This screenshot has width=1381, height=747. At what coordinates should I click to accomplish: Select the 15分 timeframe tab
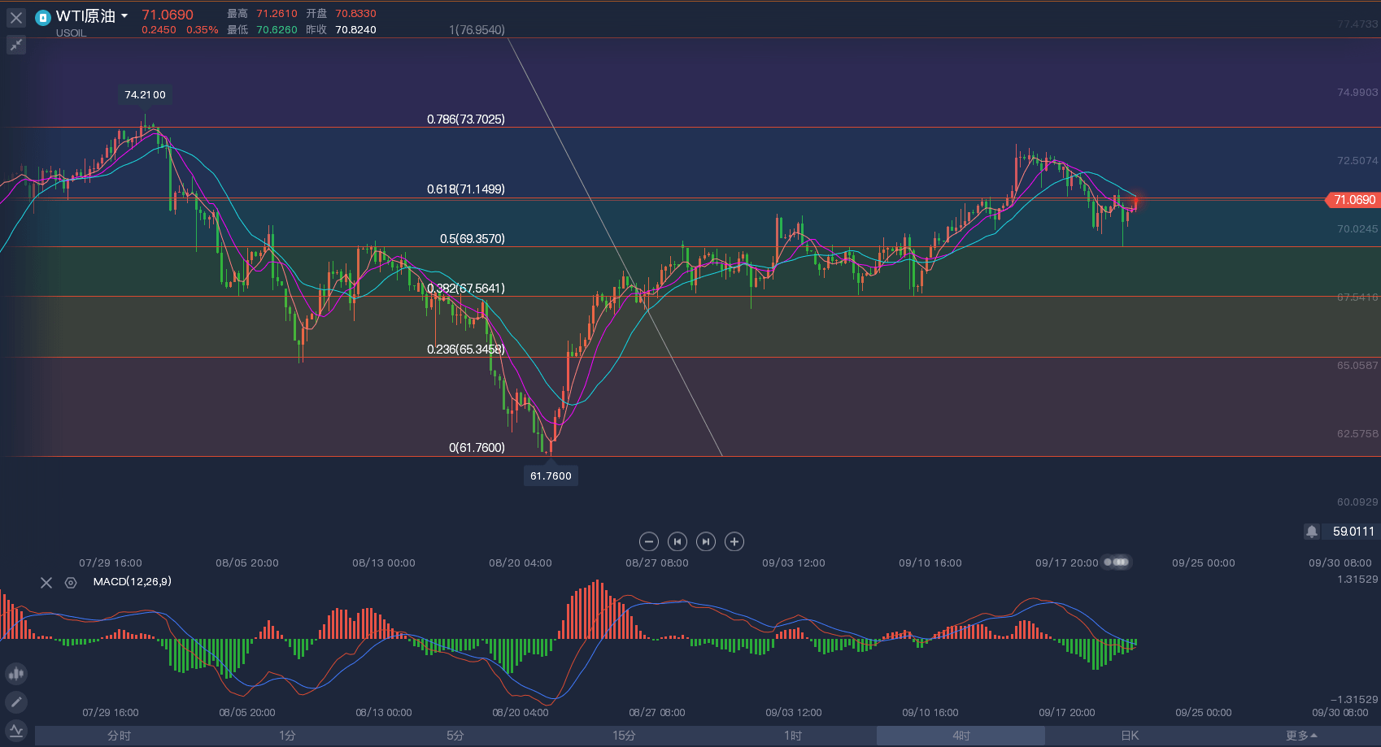[x=624, y=736]
